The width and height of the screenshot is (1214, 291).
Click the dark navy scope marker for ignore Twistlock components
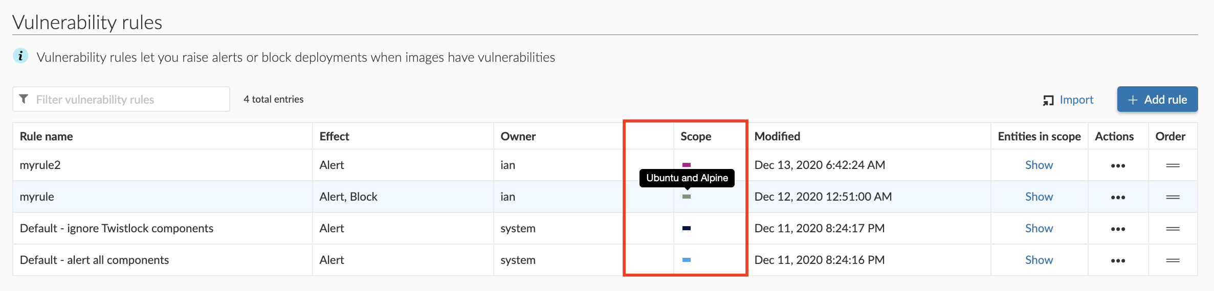coord(687,228)
